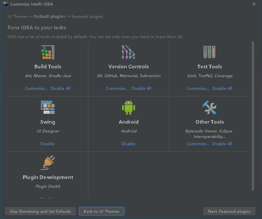The height and width of the screenshot is (219, 262).
Task: Click the Version Controls heading
Action: [129, 67]
